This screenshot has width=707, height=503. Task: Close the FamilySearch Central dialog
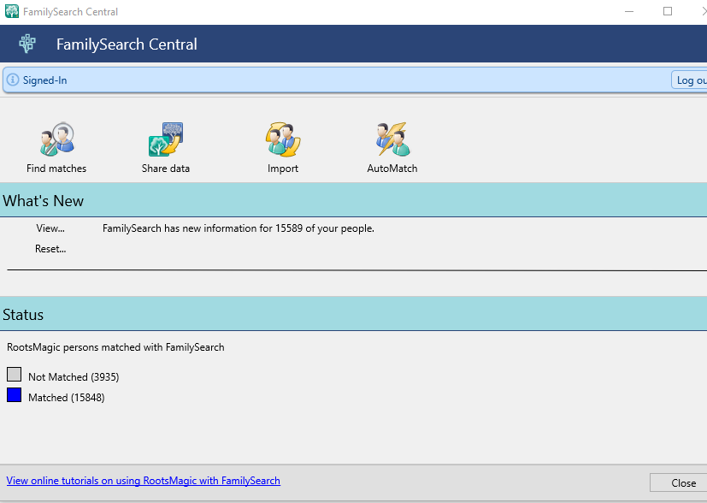pyautogui.click(x=679, y=482)
